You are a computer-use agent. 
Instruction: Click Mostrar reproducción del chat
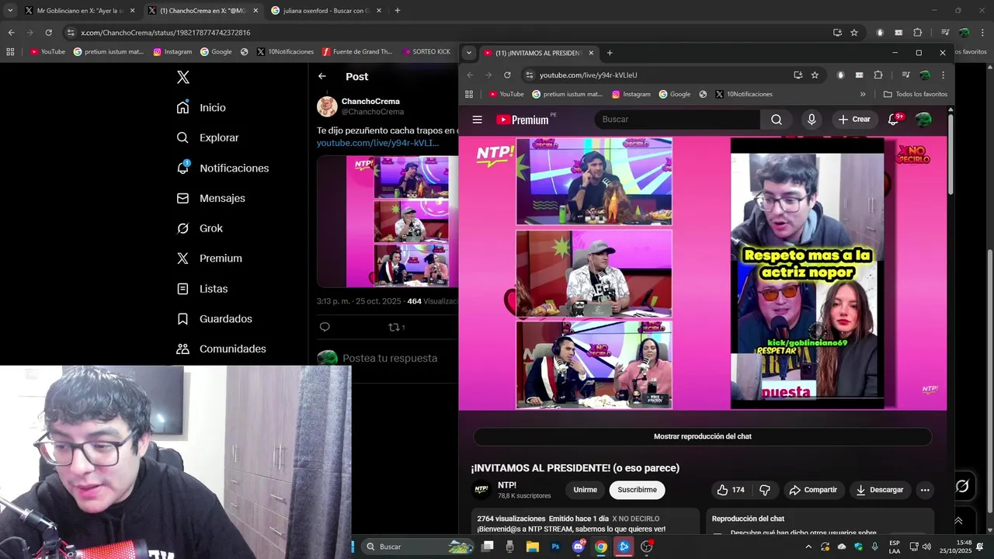tap(702, 436)
